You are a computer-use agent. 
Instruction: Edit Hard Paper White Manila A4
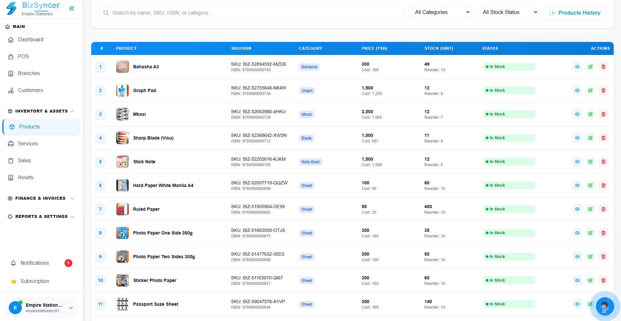coord(590,185)
